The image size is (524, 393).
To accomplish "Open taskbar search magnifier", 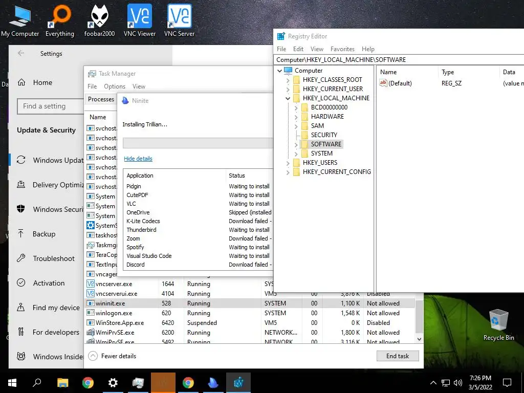I will click(x=37, y=383).
